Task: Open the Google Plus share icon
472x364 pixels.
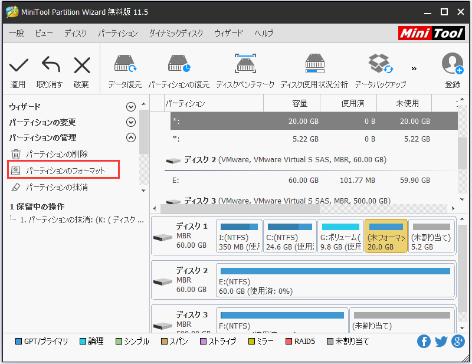Action: pos(458,342)
